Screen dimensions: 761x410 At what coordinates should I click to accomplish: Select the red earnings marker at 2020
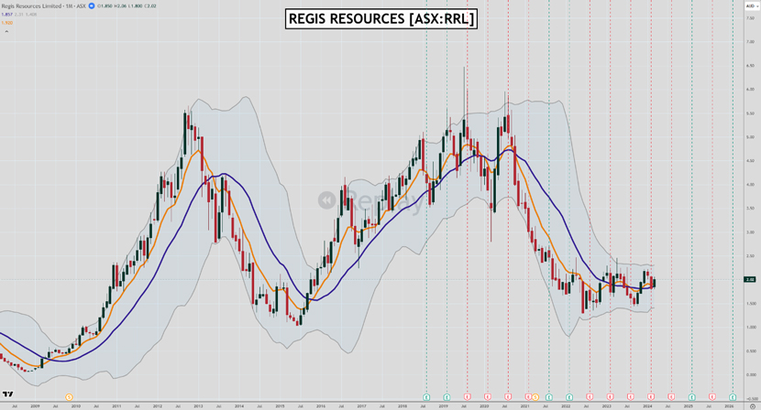click(487, 397)
